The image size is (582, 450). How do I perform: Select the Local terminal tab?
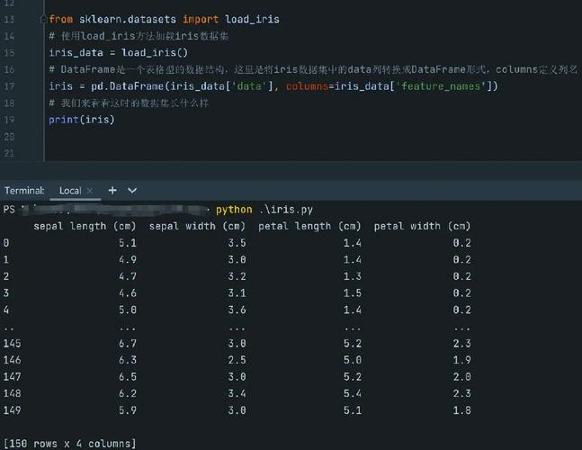tap(70, 191)
